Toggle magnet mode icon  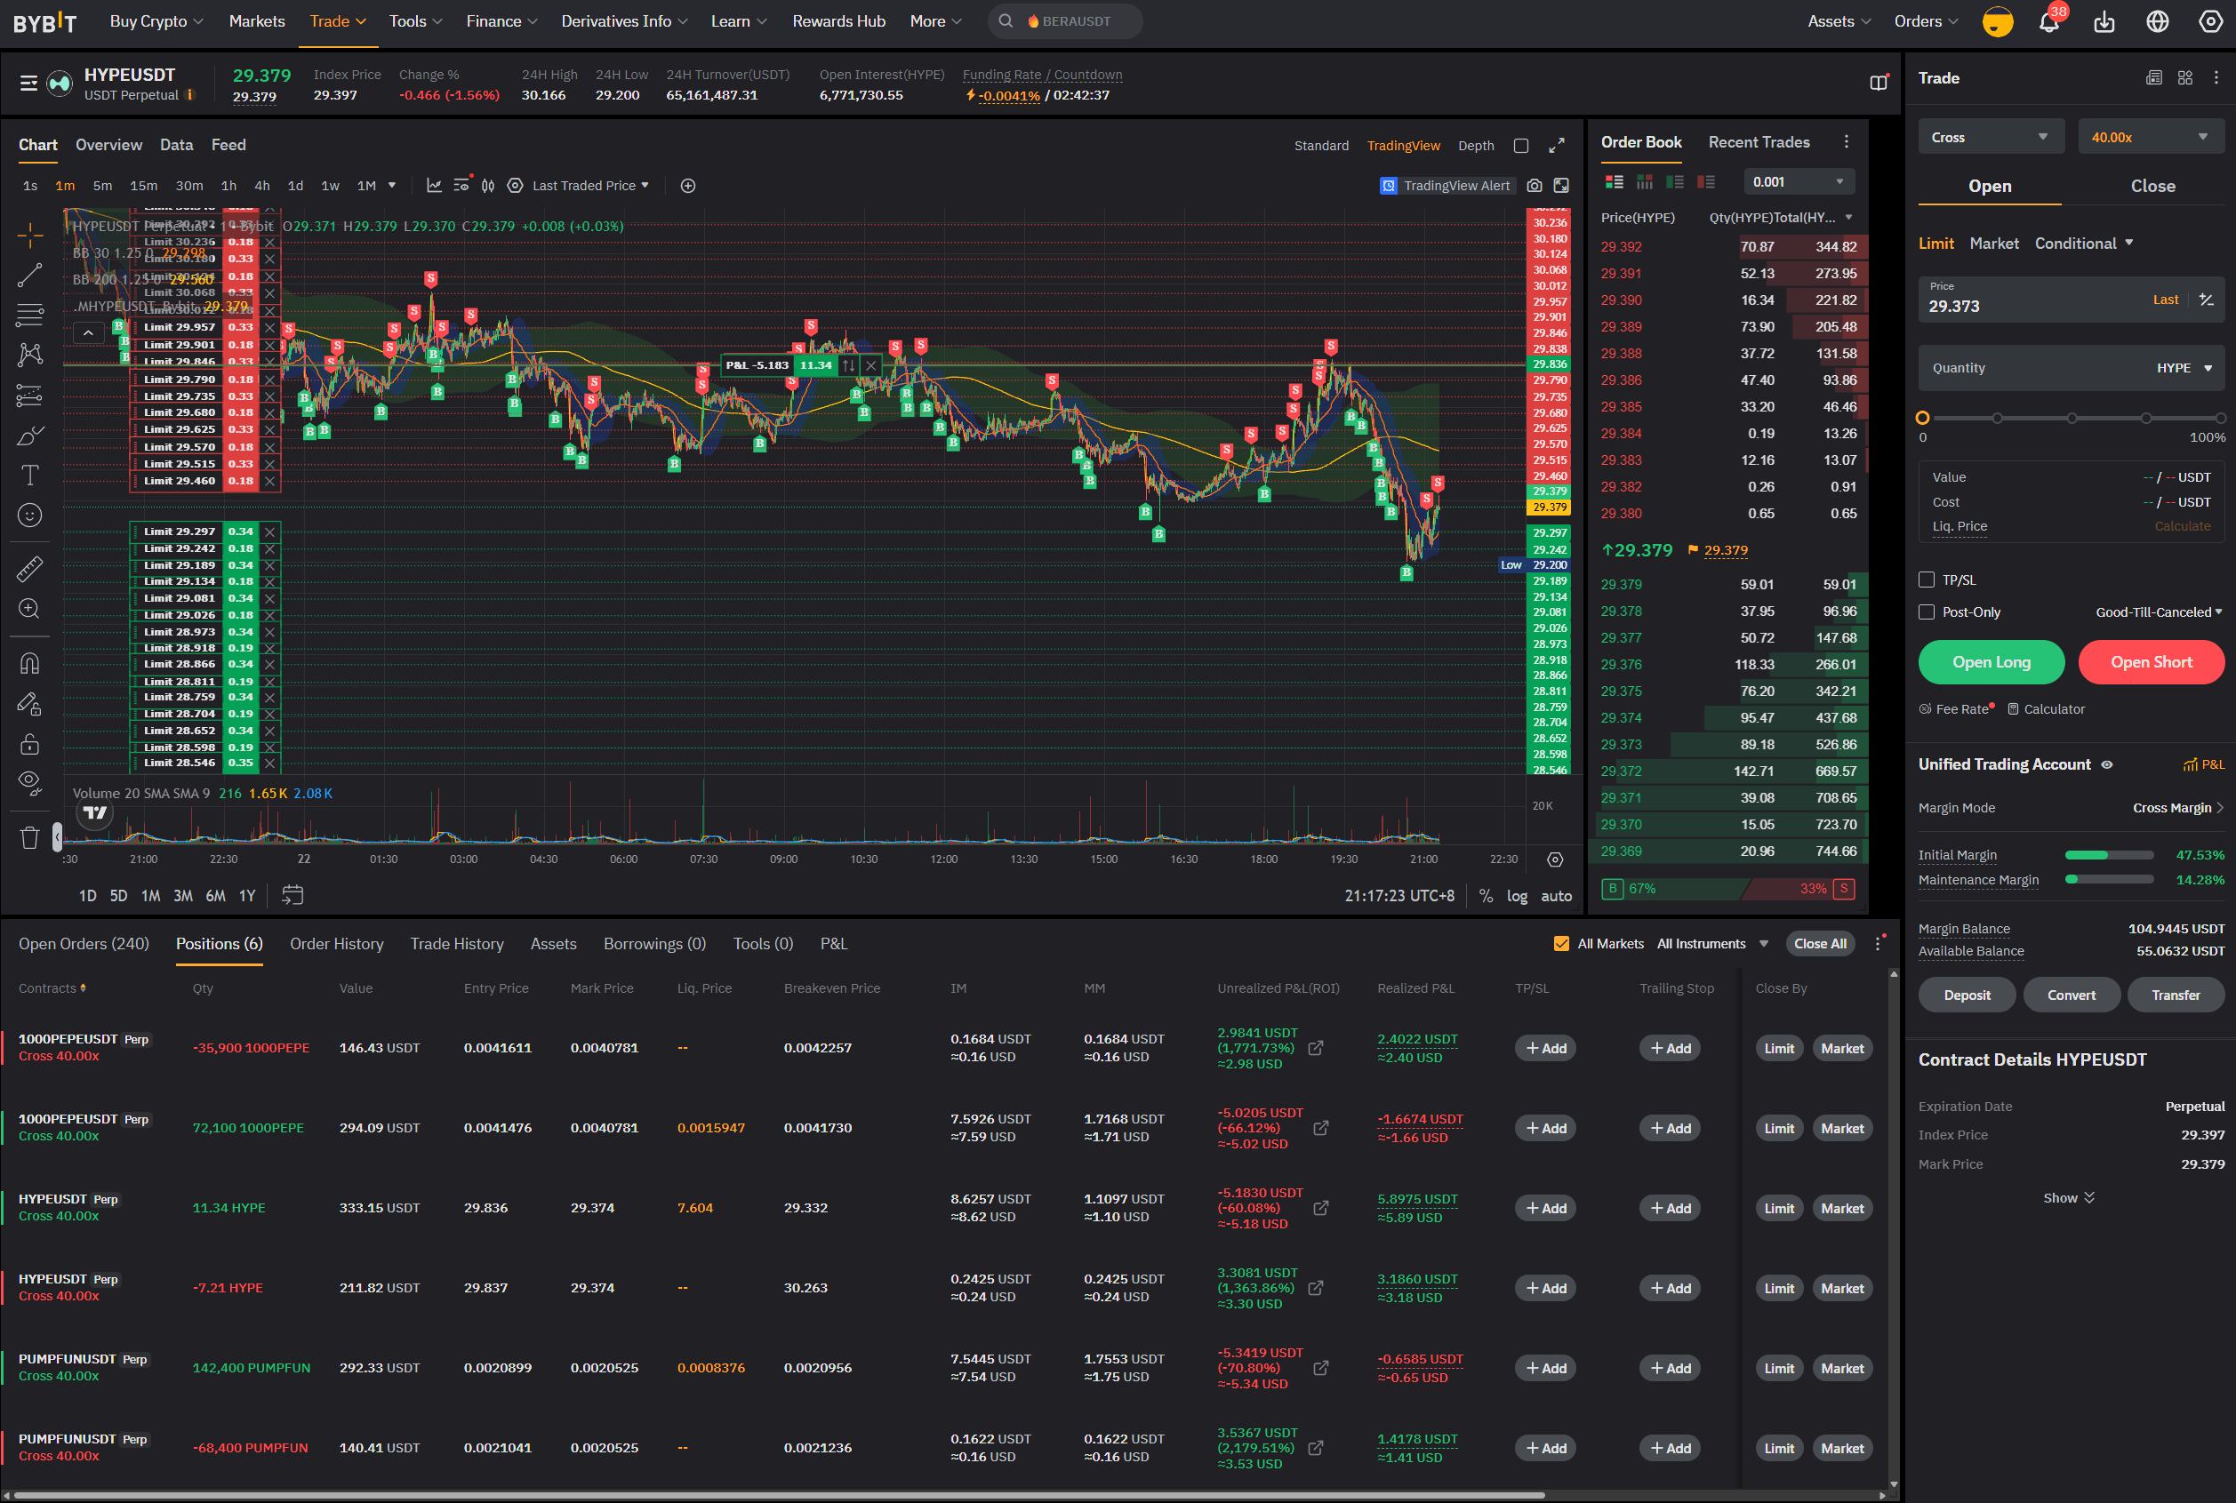coord(29,663)
